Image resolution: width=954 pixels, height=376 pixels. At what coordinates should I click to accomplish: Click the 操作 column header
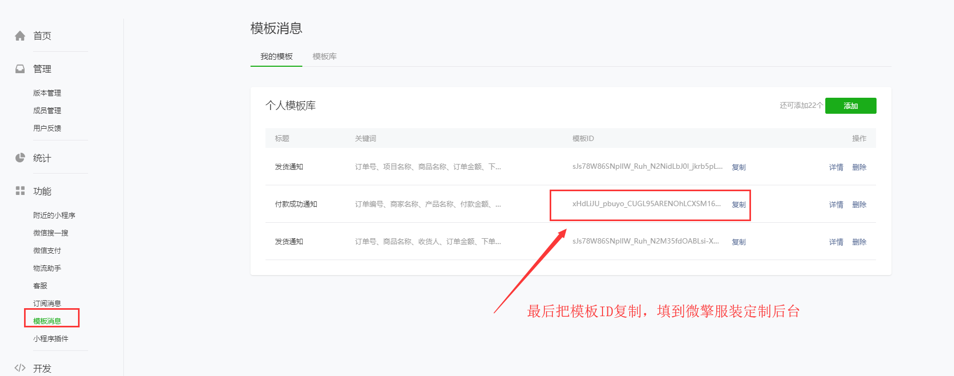tap(859, 138)
